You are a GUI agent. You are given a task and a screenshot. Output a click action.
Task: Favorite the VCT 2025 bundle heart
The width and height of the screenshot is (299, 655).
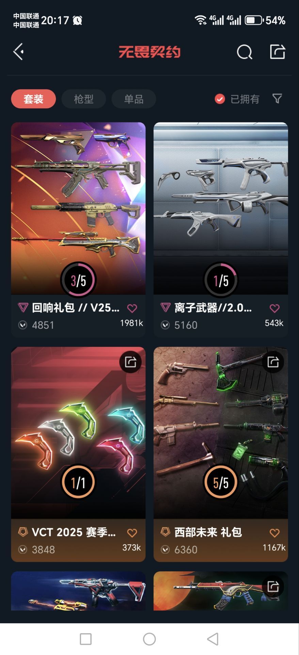pos(132,533)
